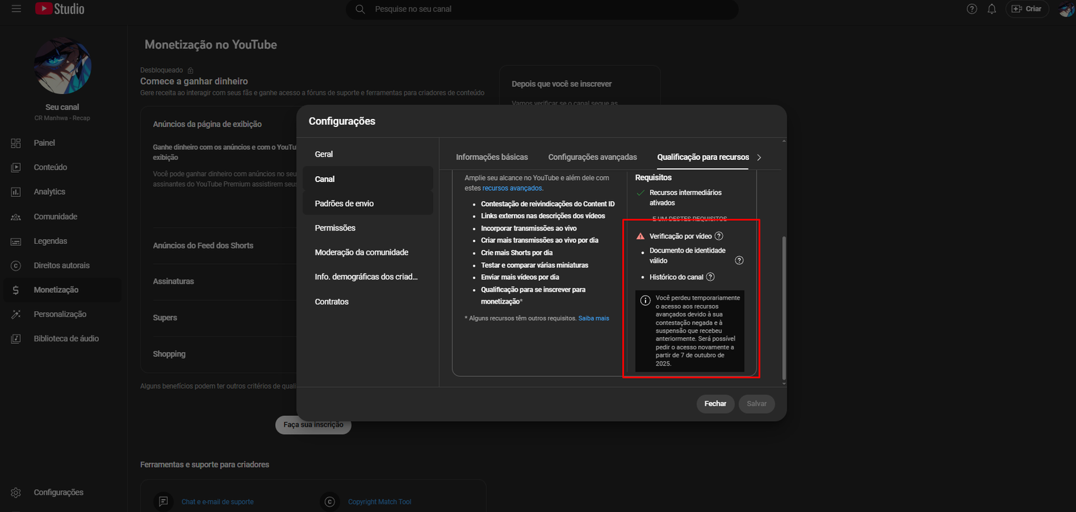
Task: Select Info. demográficas dos criadores section
Action: (368, 277)
